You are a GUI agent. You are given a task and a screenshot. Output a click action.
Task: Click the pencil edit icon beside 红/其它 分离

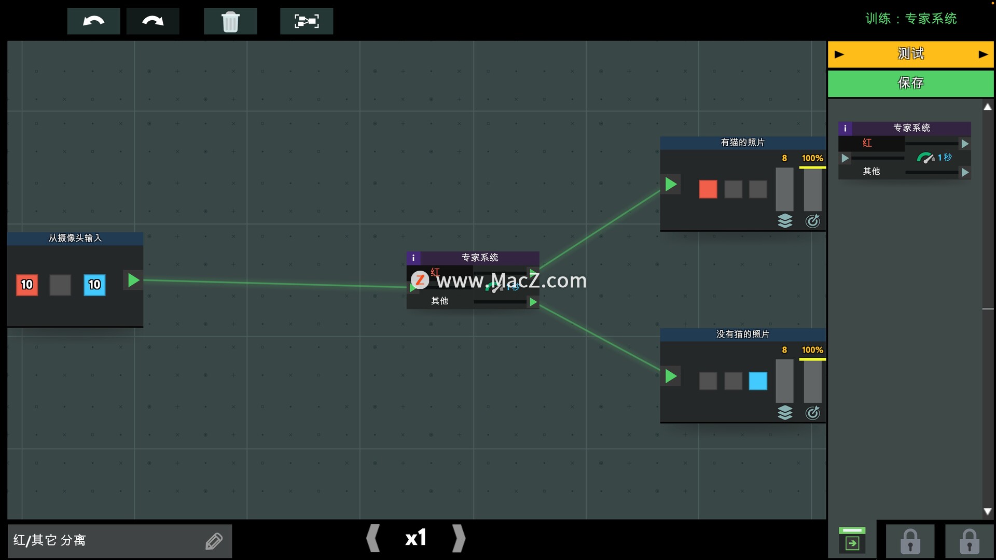pos(214,541)
